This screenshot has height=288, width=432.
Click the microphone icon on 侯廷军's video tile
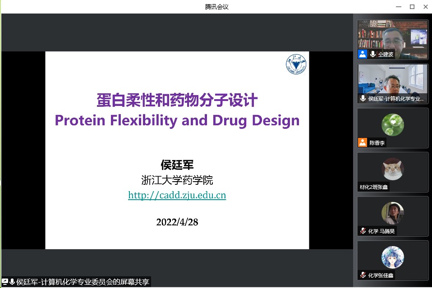click(363, 99)
